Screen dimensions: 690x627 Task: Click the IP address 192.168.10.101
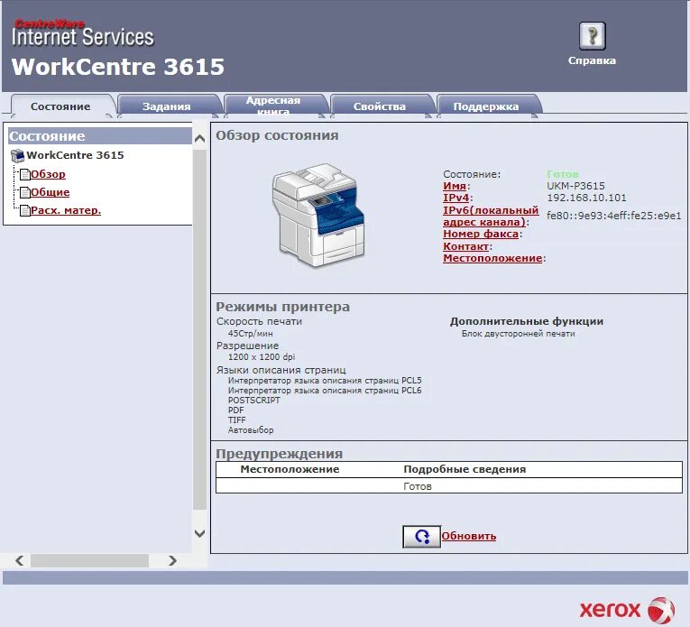[x=586, y=198]
